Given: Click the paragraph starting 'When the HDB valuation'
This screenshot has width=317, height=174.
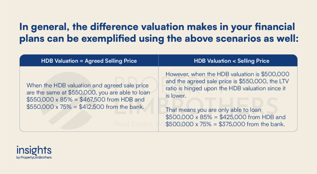Looking at the screenshot, I should pyautogui.click(x=88, y=96).
